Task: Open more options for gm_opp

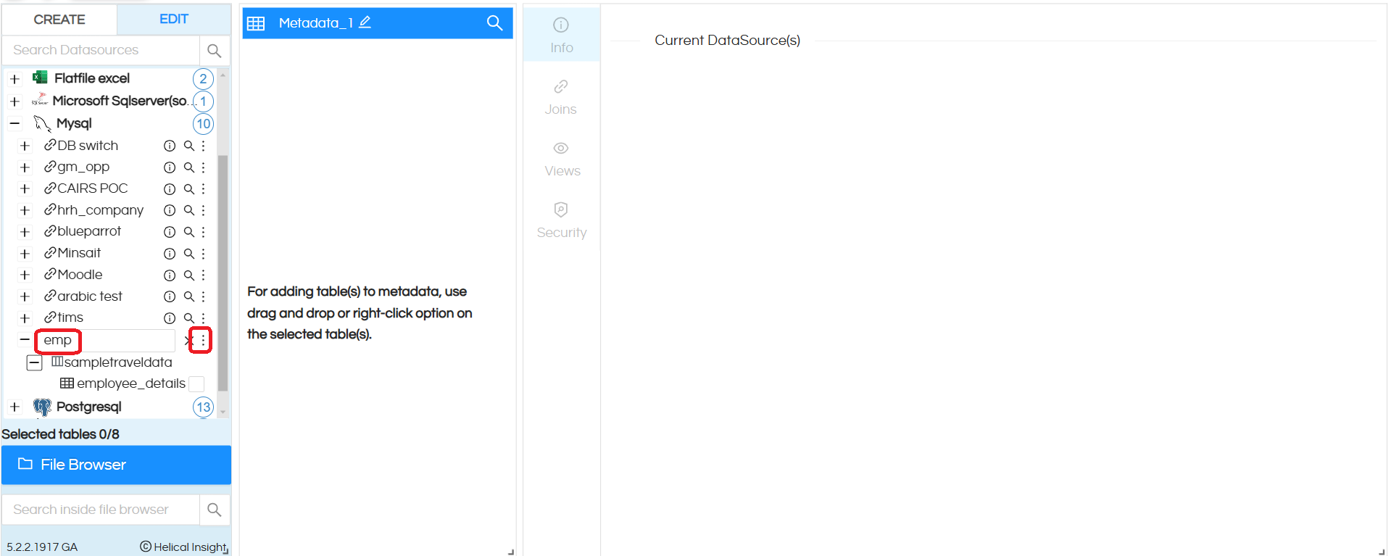Action: [204, 167]
